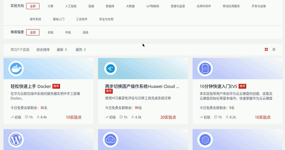
Task: Filter direction by 计算
Action: pyautogui.click(x=51, y=6)
